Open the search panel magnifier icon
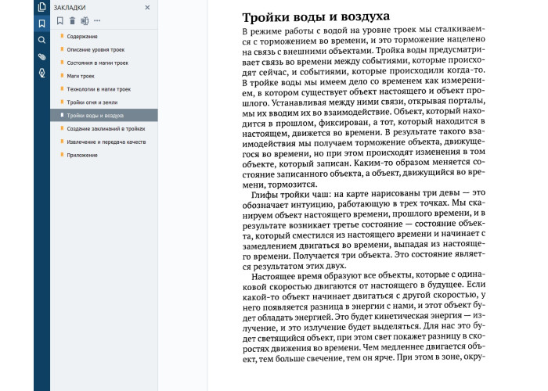The width and height of the screenshot is (548, 391). tap(41, 40)
